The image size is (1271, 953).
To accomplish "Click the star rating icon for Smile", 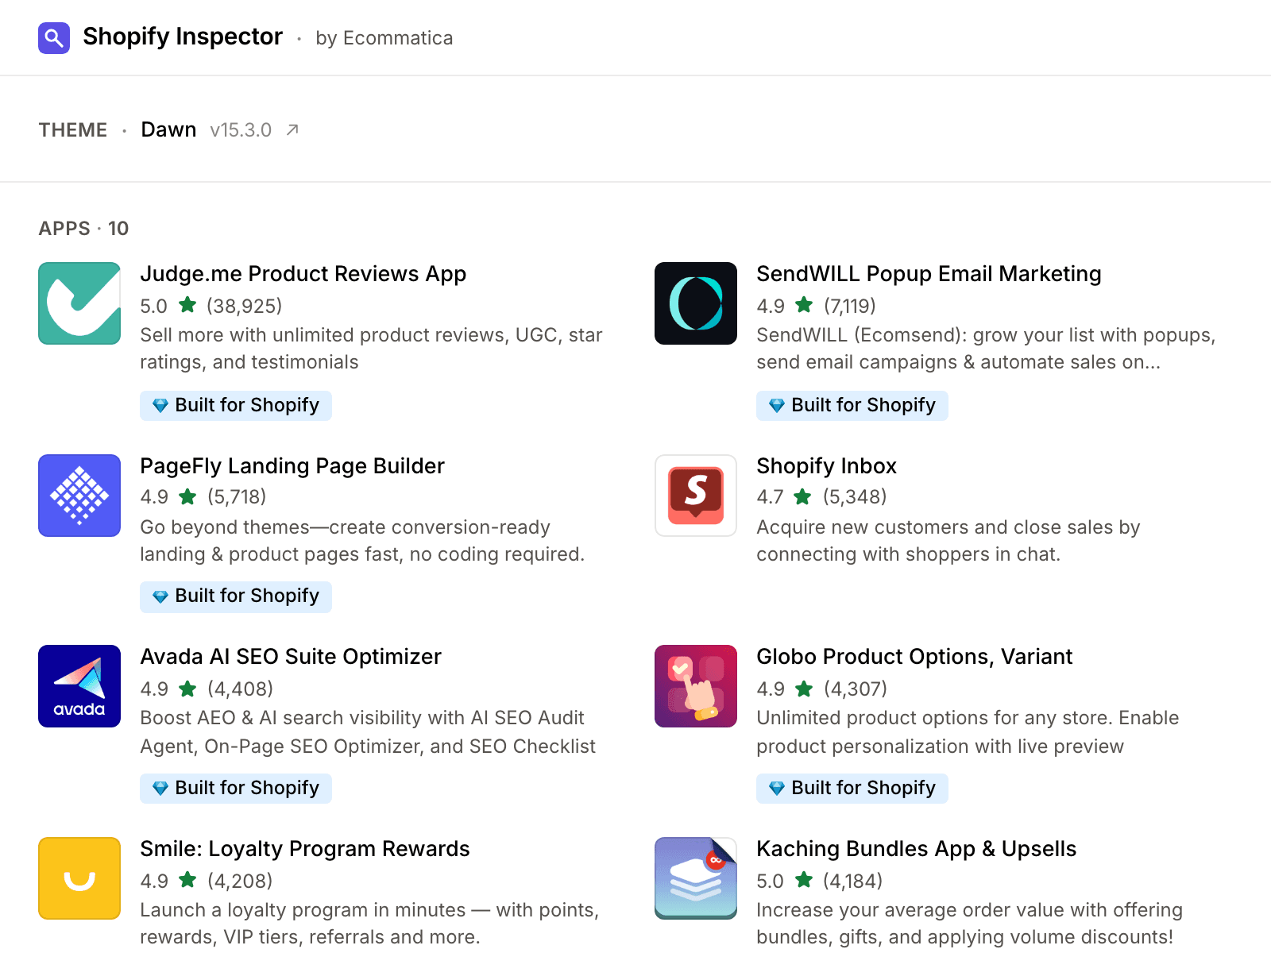I will point(187,880).
